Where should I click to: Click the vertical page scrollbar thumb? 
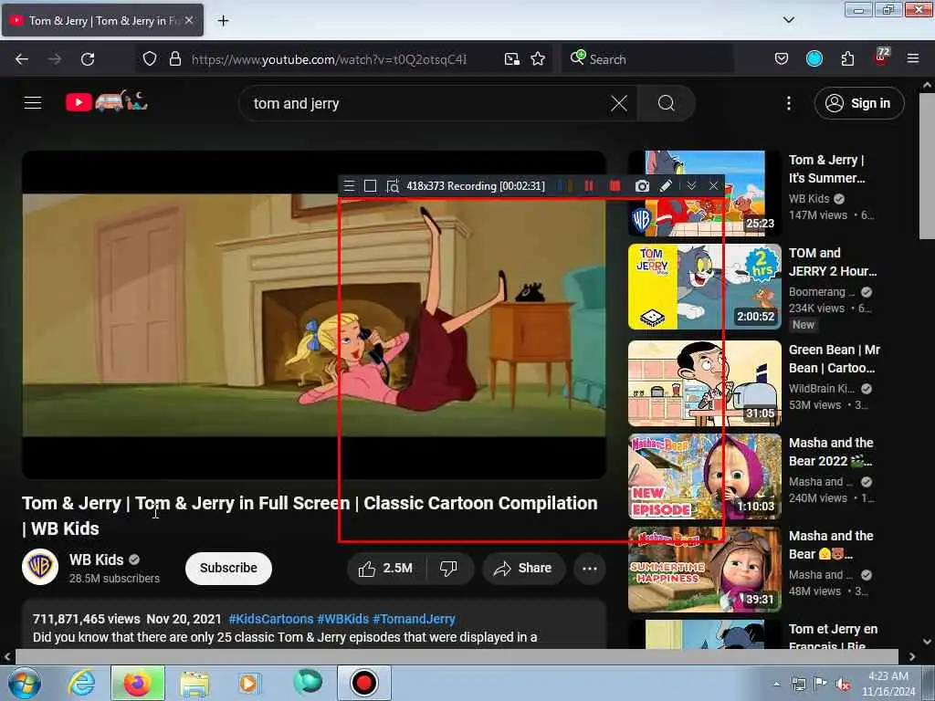click(x=927, y=167)
